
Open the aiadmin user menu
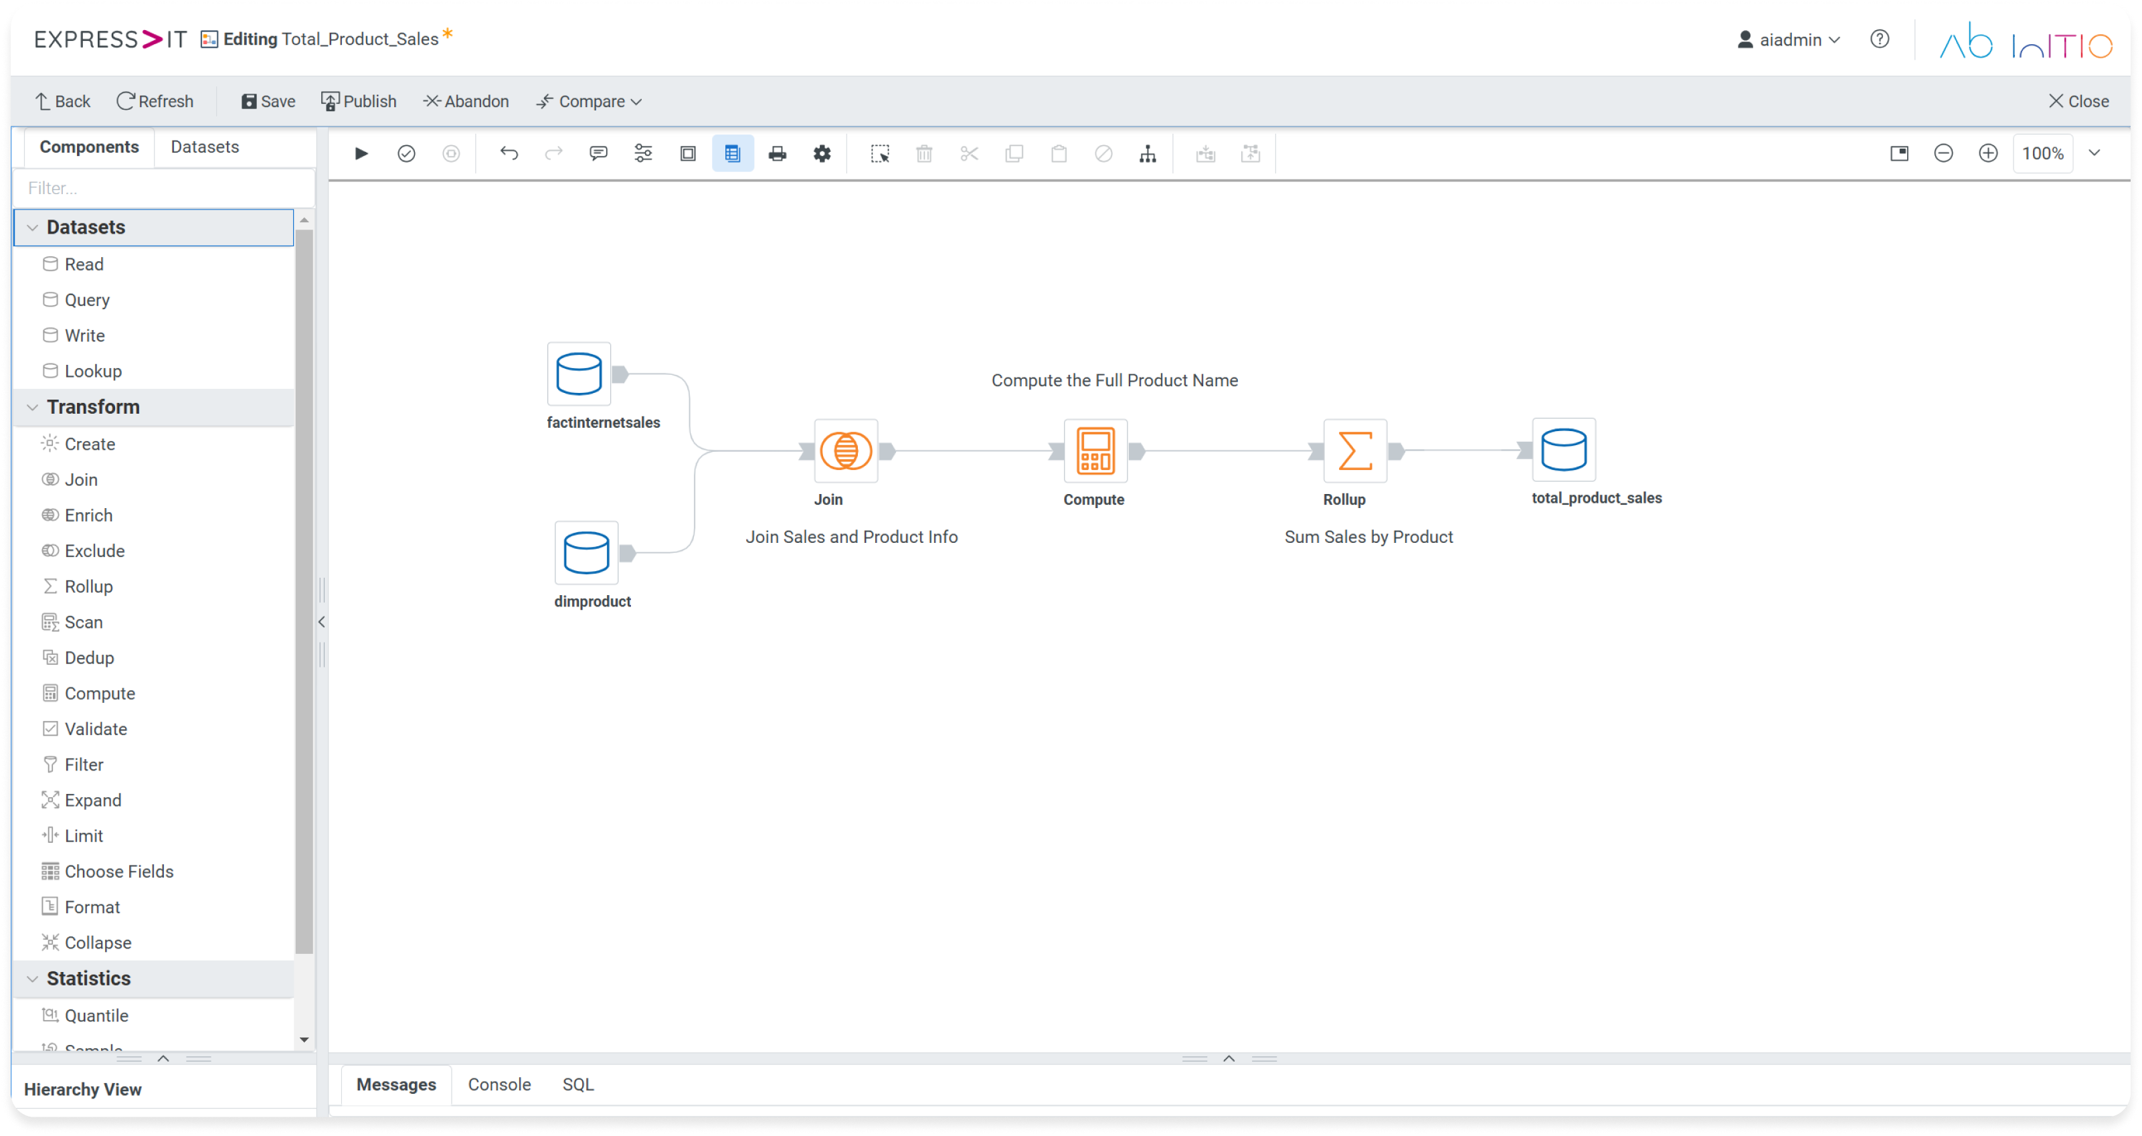[1789, 39]
